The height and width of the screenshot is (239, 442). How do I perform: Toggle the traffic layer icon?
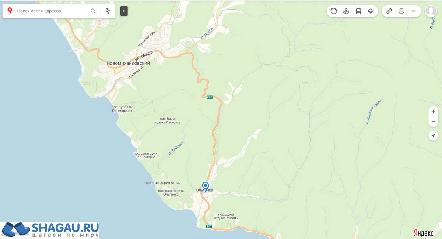point(334,11)
